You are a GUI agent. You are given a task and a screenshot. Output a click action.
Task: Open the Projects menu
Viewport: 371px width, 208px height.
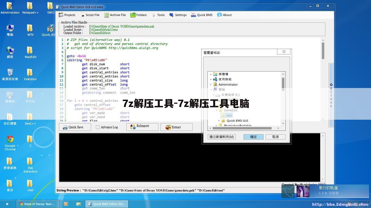[67, 15]
